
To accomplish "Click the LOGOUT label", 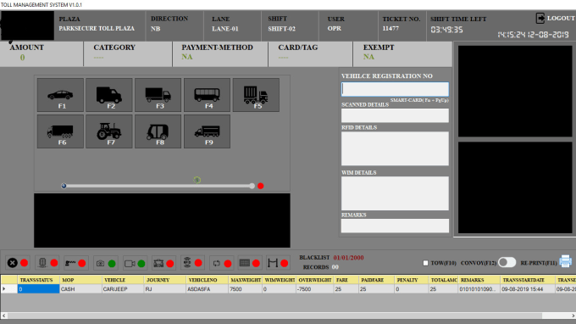I will pyautogui.click(x=561, y=18).
